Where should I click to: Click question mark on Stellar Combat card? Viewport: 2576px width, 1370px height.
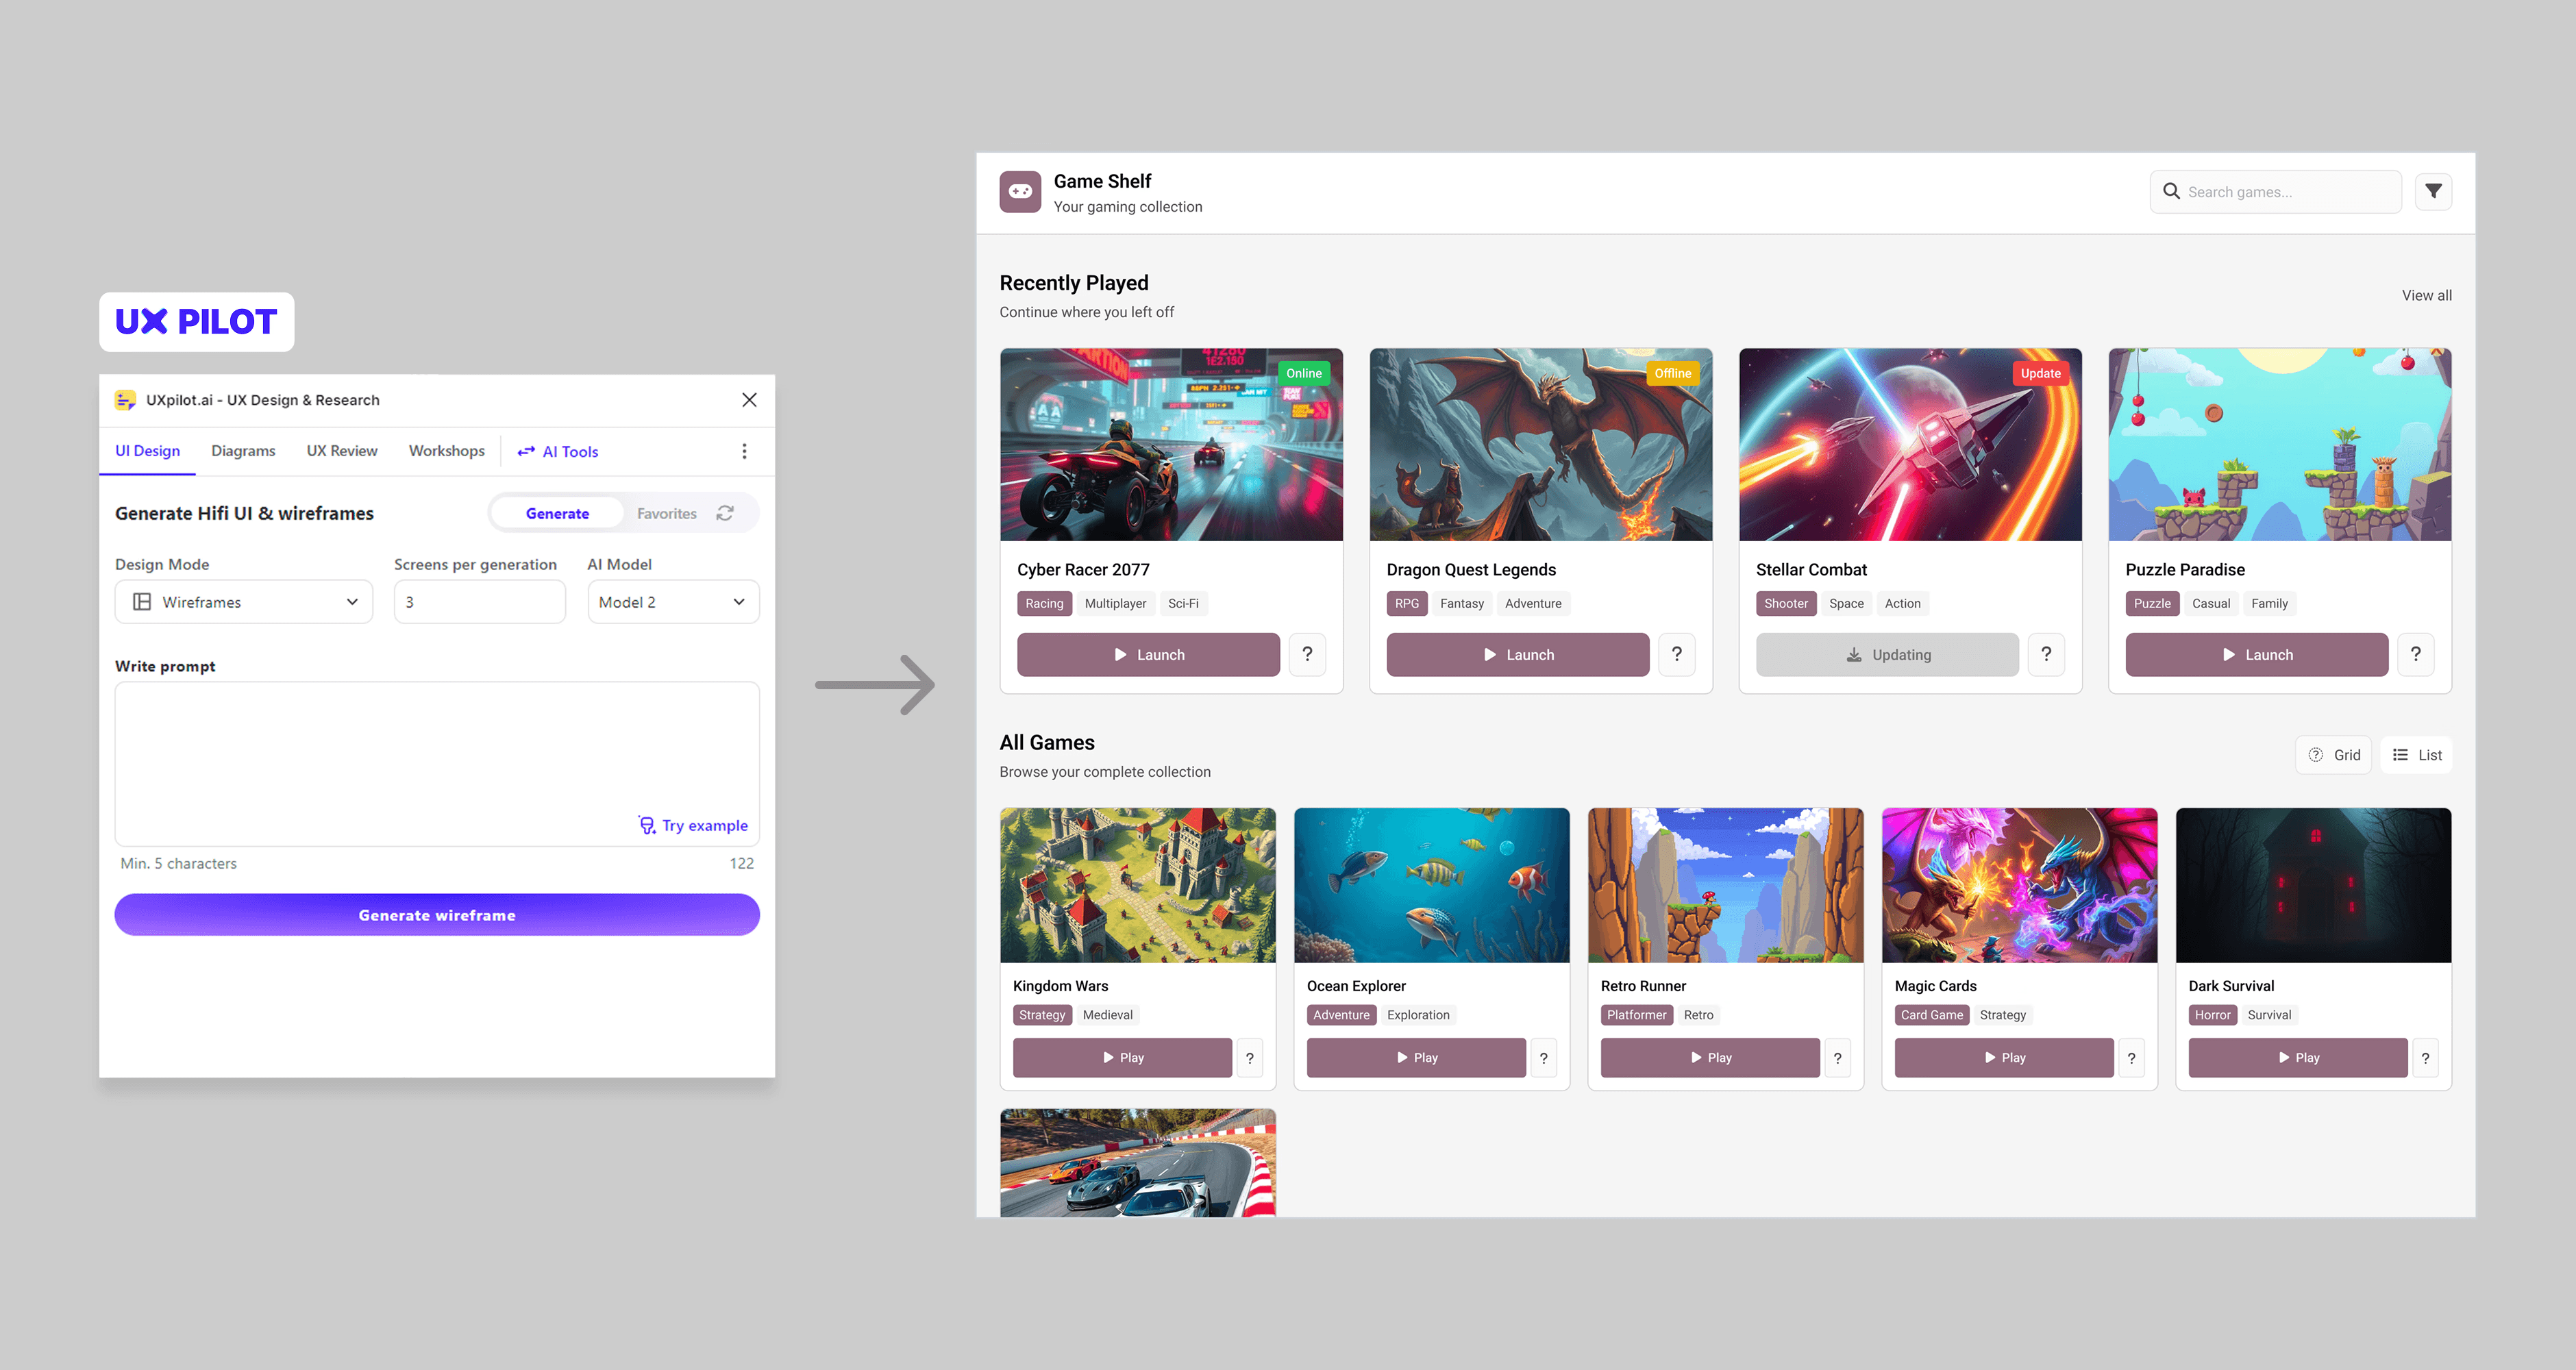[2046, 654]
